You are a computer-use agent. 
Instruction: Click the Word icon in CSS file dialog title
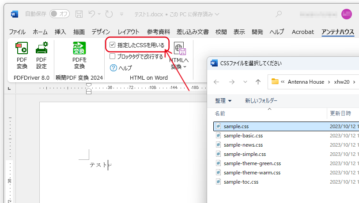(x=214, y=63)
